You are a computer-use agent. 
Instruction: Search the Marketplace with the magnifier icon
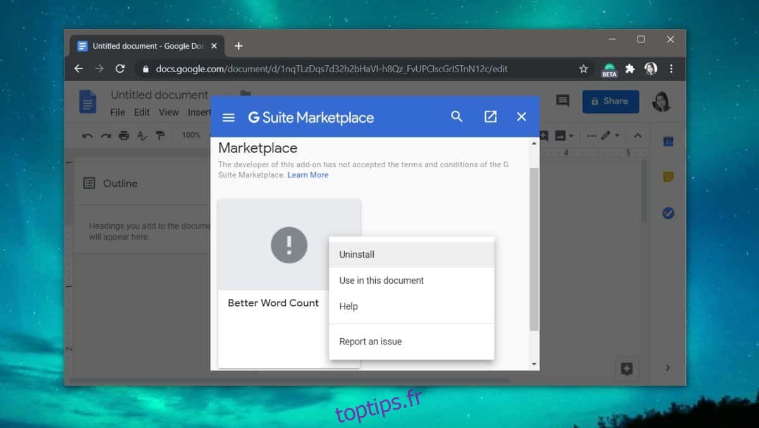(457, 116)
